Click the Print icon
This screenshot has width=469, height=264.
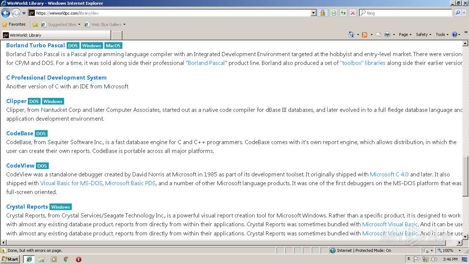point(387,34)
